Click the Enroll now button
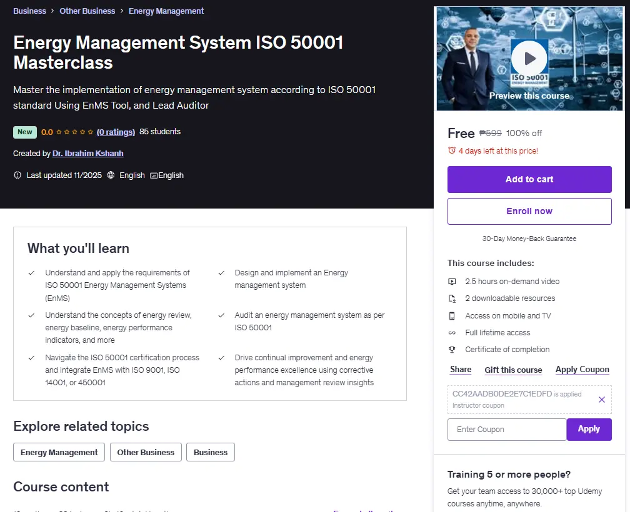 tap(529, 211)
